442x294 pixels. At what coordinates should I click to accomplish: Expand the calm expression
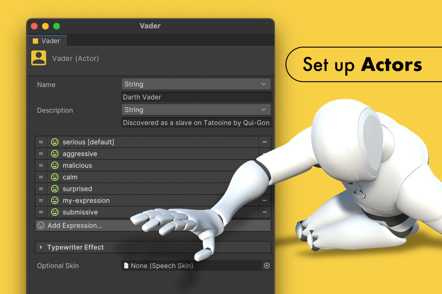point(153,177)
